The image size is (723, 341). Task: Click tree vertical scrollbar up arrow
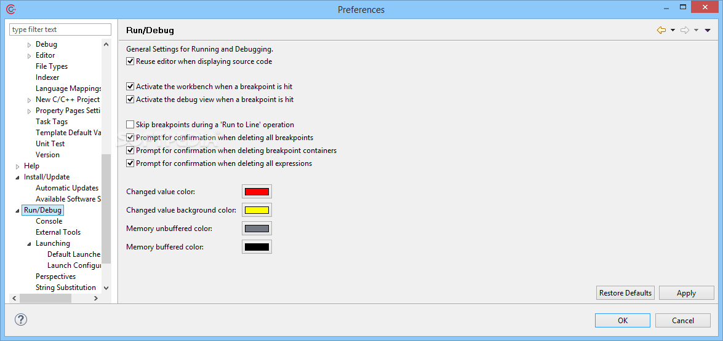(106, 44)
